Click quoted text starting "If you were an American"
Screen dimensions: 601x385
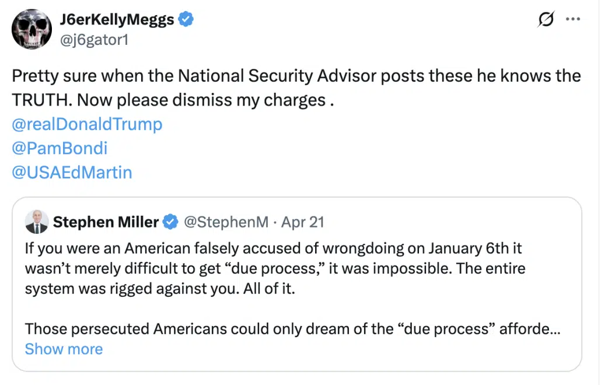(x=273, y=249)
